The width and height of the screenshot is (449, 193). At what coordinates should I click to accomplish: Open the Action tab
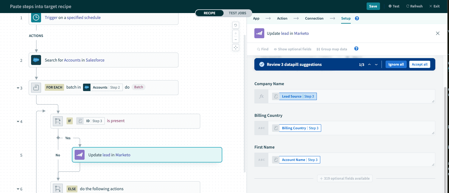click(x=282, y=18)
